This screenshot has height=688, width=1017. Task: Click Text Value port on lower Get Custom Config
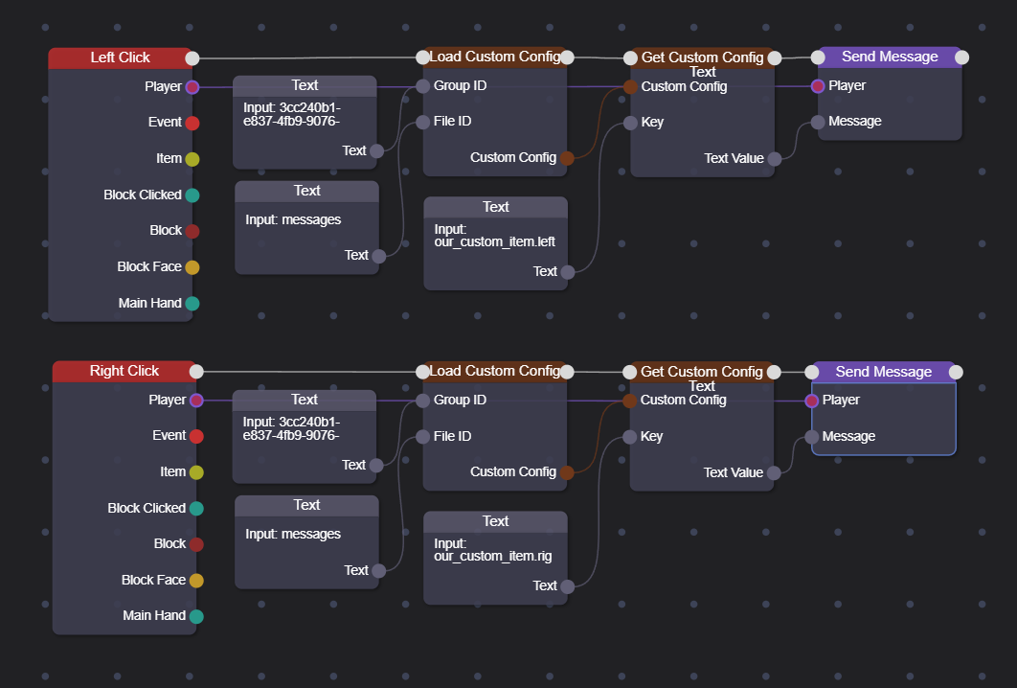click(774, 472)
